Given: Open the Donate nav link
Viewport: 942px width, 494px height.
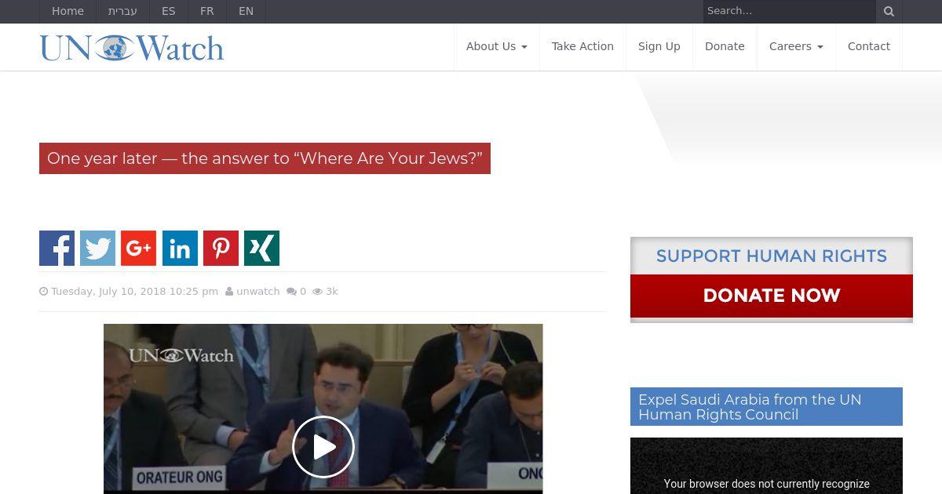Looking at the screenshot, I should pos(725,46).
